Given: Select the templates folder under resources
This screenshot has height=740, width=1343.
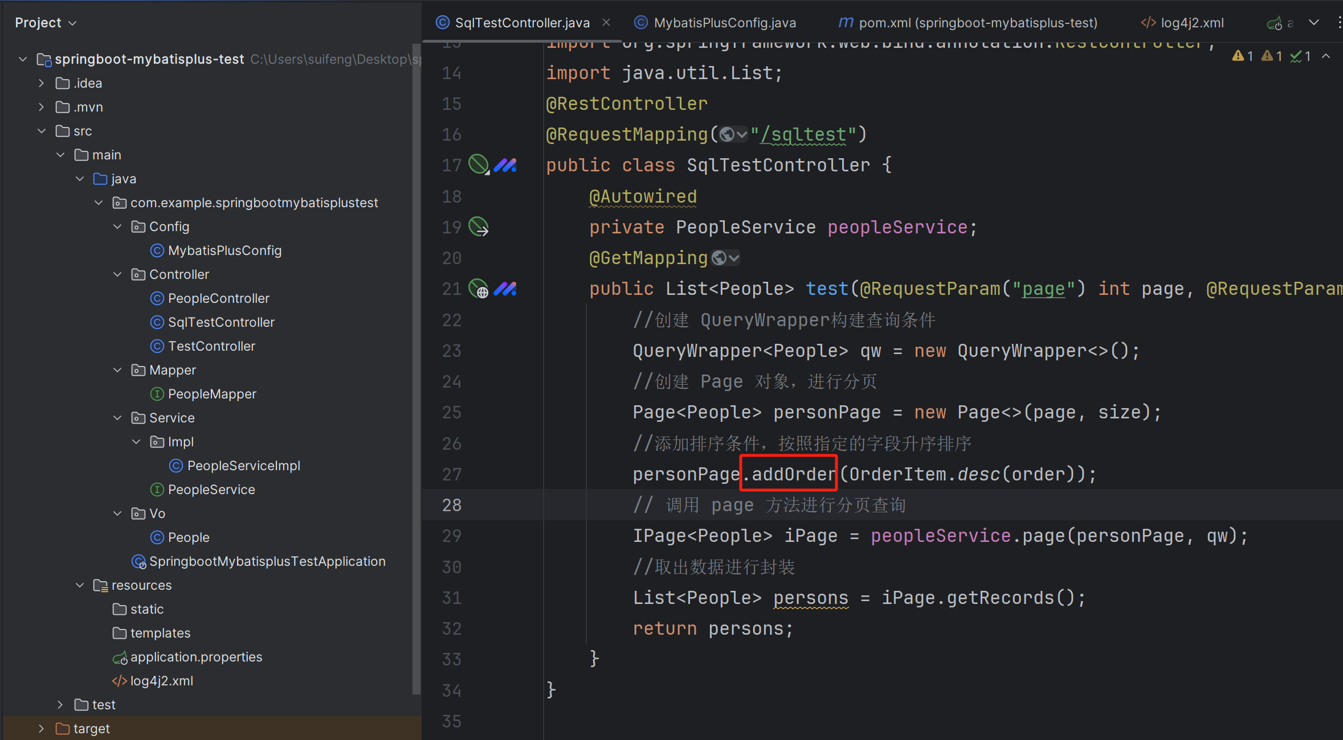Looking at the screenshot, I should [x=152, y=633].
